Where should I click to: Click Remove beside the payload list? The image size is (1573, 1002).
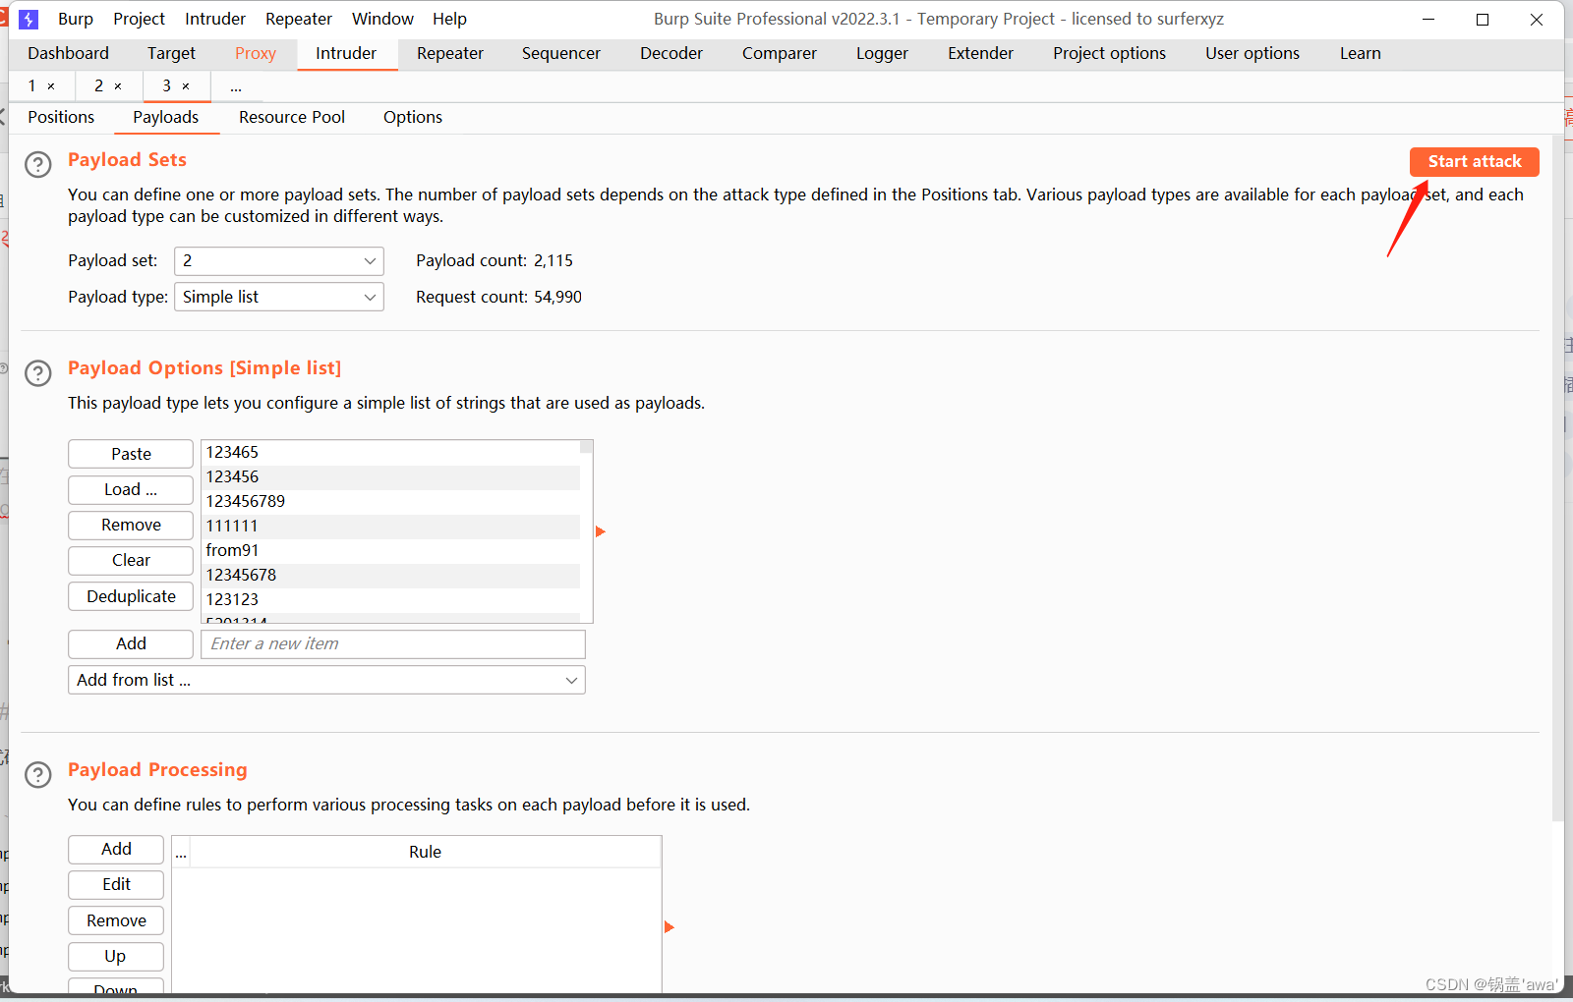pyautogui.click(x=131, y=525)
